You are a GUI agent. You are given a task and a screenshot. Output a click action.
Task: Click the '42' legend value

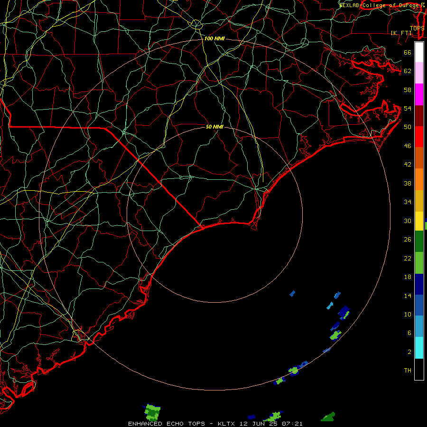408,164
